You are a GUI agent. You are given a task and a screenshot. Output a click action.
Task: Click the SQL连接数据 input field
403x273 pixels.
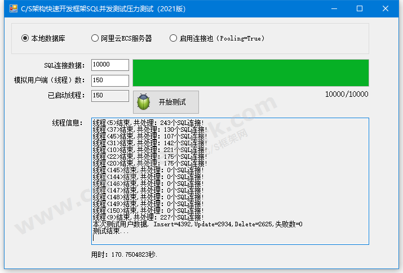(x=110, y=65)
